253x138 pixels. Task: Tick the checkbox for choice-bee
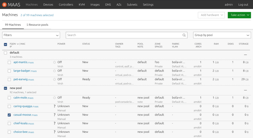pos(9,132)
